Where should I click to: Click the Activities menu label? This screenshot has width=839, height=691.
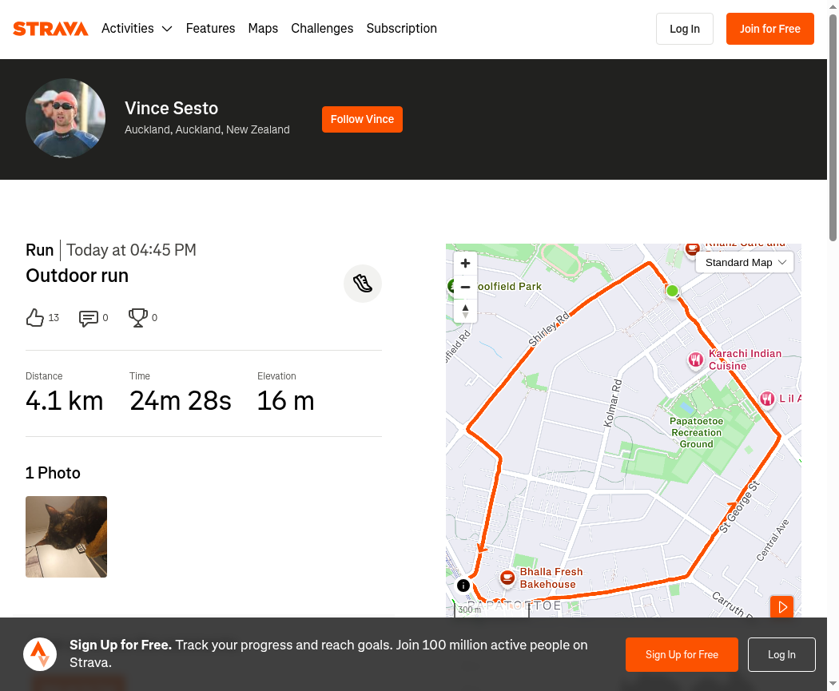[x=127, y=28]
